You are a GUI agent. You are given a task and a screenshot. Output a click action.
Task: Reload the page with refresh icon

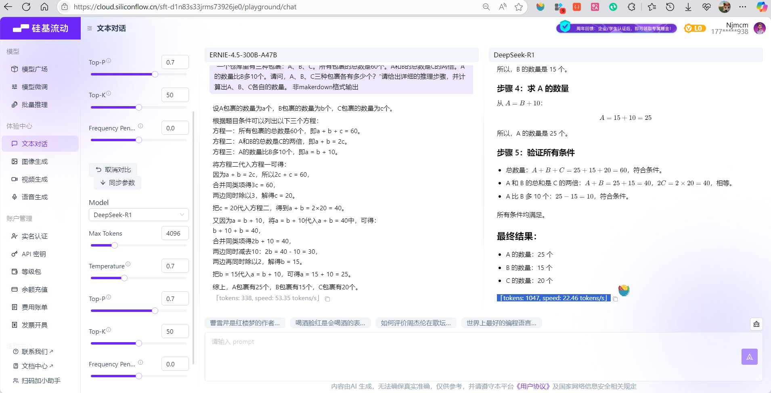click(26, 7)
